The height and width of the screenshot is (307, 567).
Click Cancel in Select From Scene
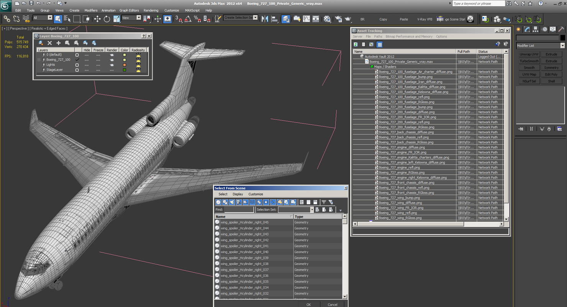tap(333, 304)
